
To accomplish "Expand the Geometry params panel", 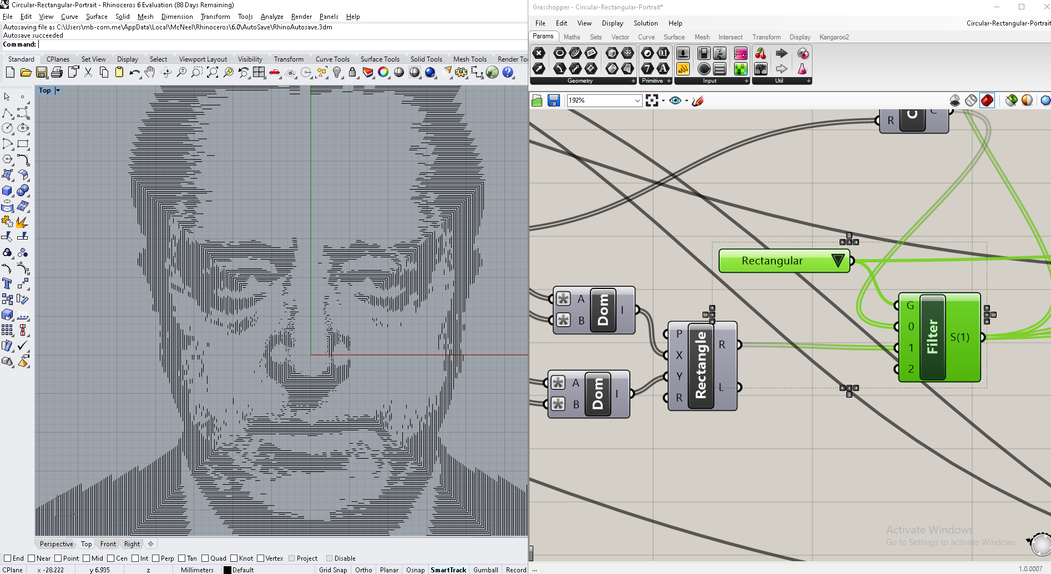I will [x=633, y=81].
